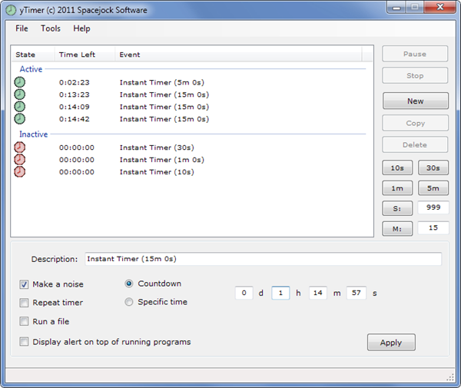Click the Stop button
461x388 pixels.
coord(415,75)
